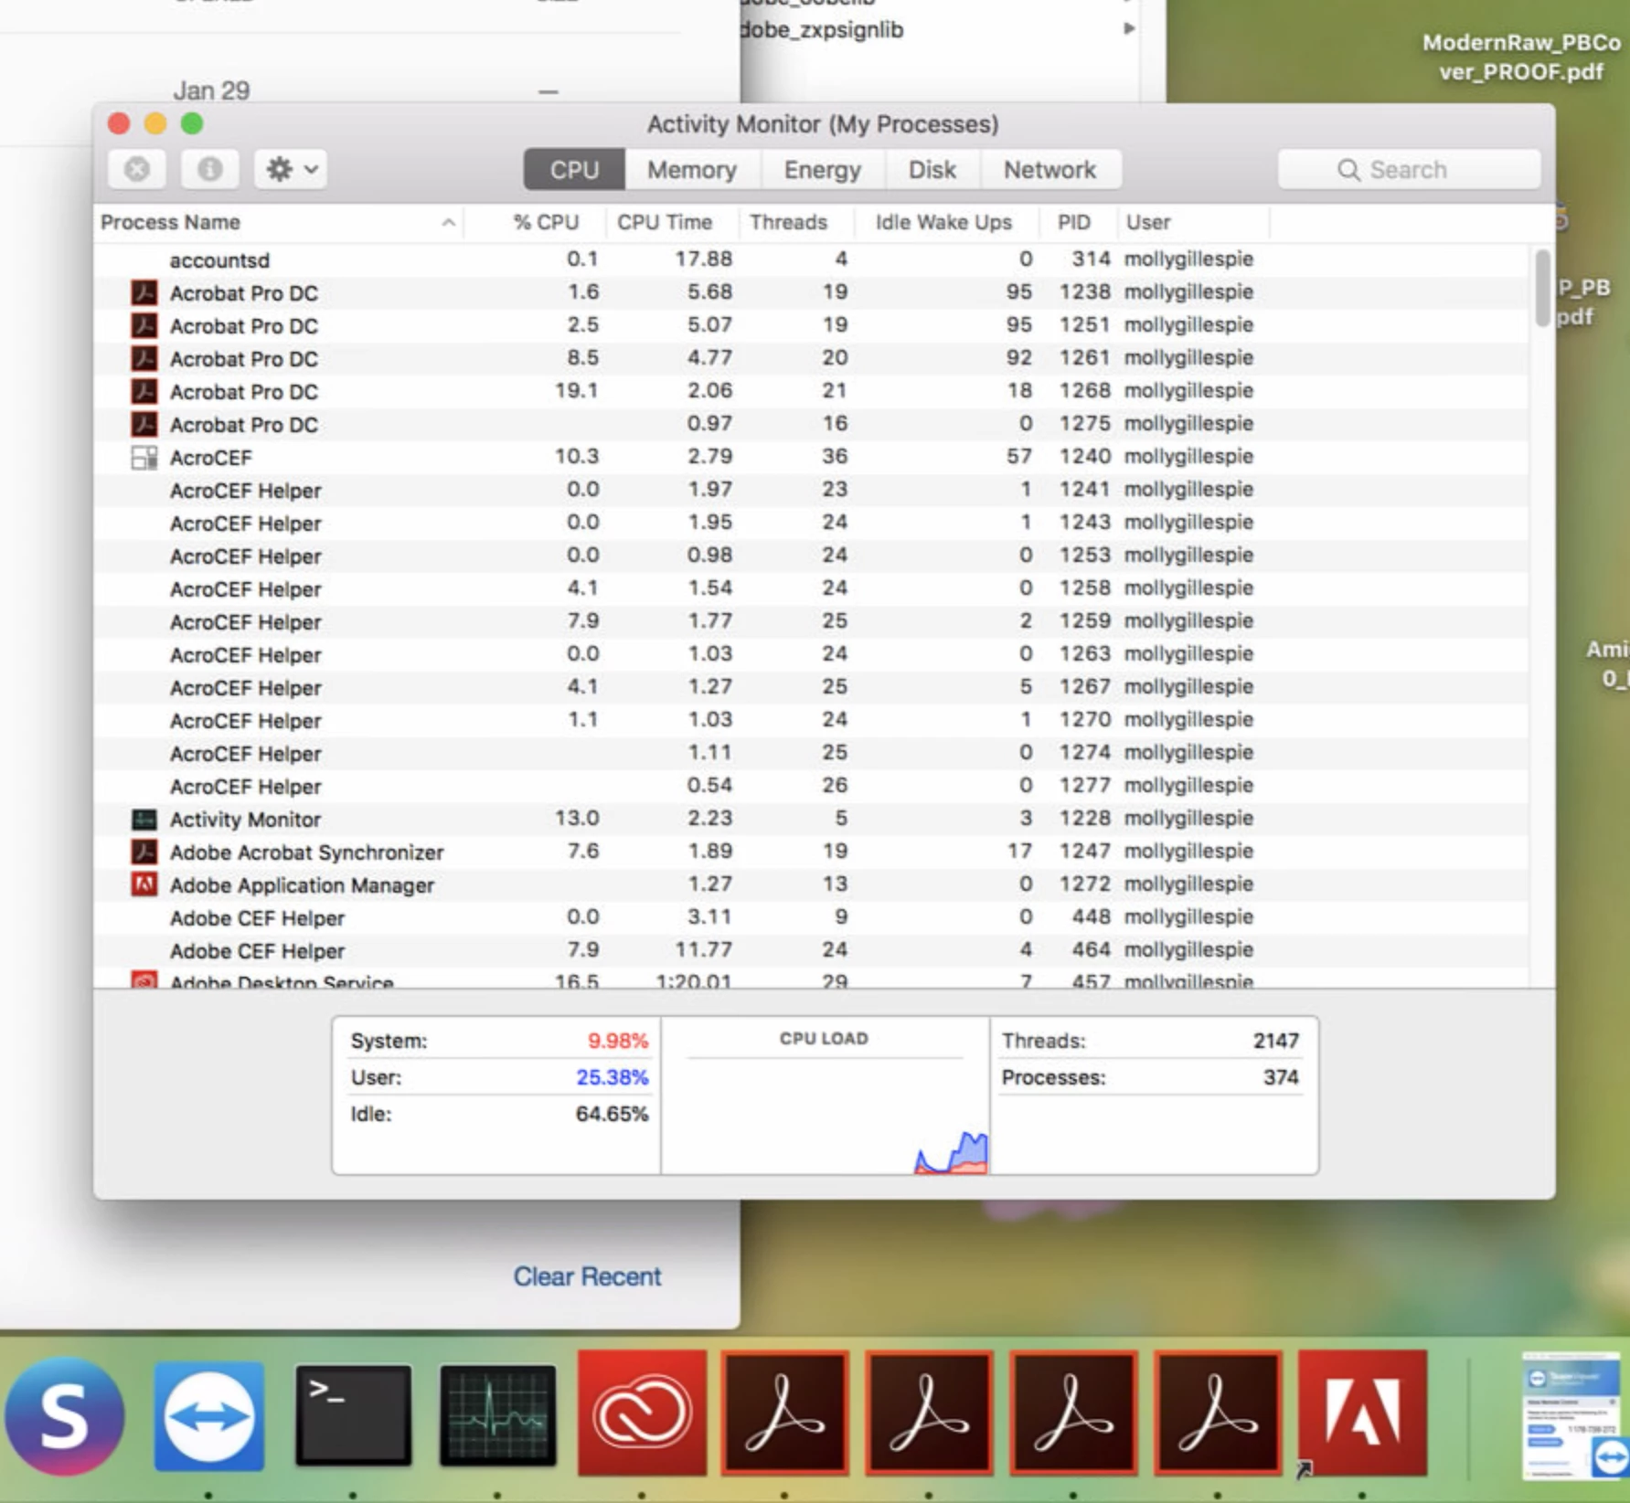Screen dimensions: 1630x1503
Task: Switch to the Energy tab
Action: click(x=823, y=170)
